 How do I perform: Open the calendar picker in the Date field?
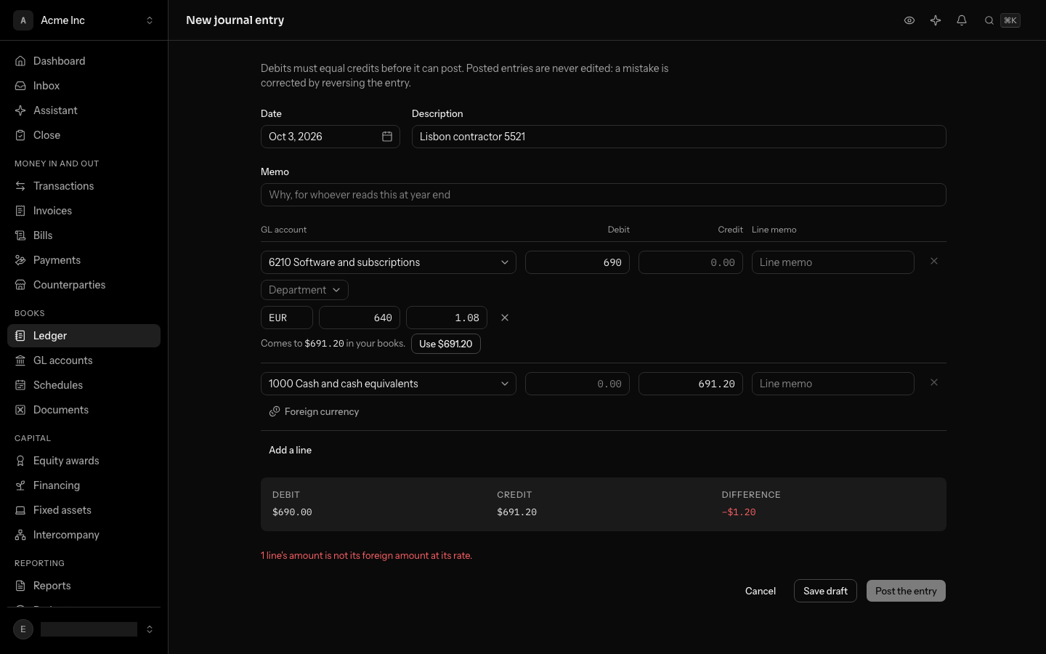(387, 137)
